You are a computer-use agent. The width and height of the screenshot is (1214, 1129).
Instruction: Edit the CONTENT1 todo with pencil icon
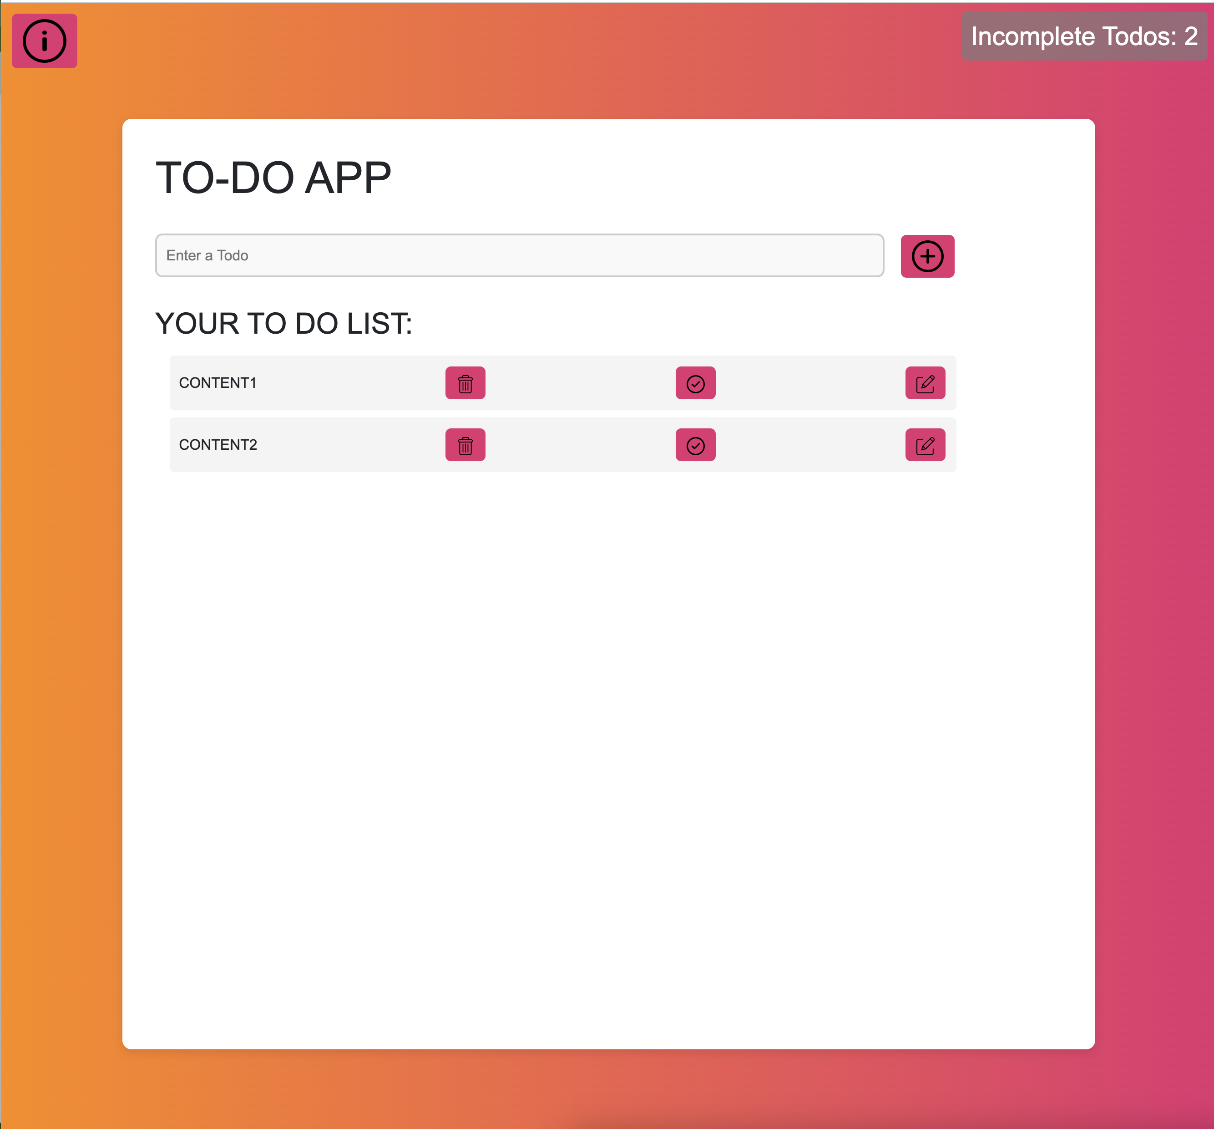point(925,383)
